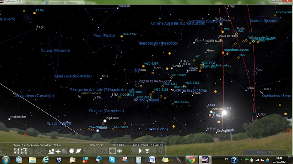Select NGC 6124 marker
This screenshot has height=164, width=293.
[x=173, y=104]
